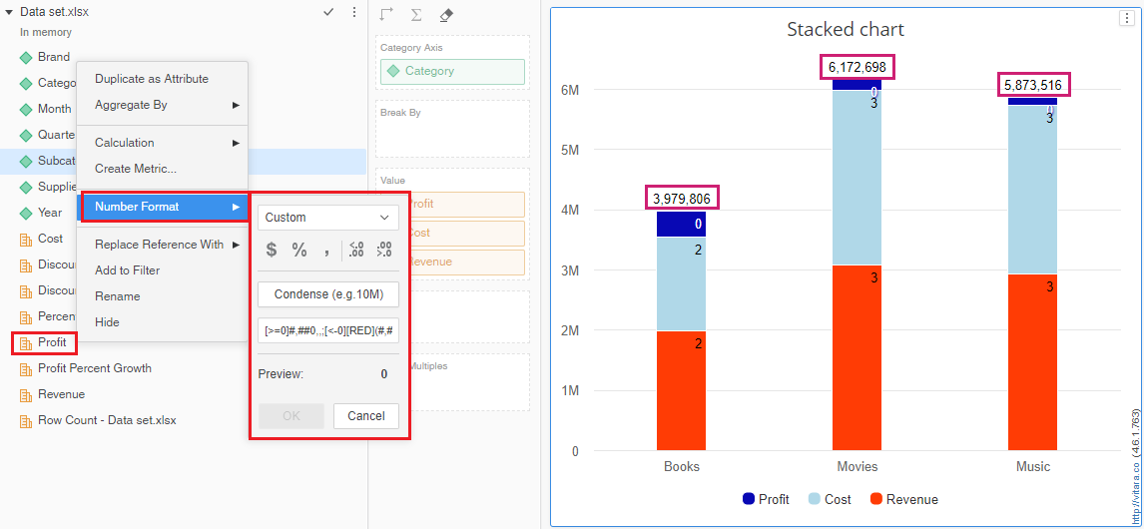The image size is (1144, 529).
Task: Open the Custom format type dropdown
Action: coord(327,218)
